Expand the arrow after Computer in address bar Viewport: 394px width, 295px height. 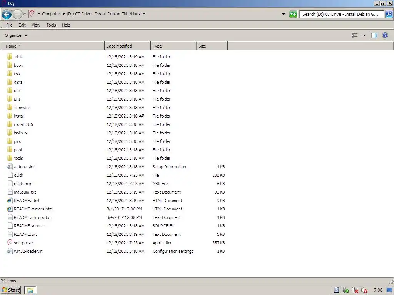click(x=63, y=14)
